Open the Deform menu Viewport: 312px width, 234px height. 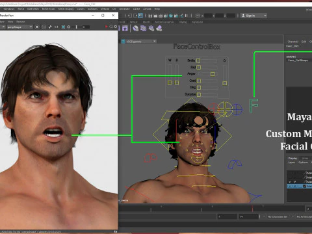(105, 9)
